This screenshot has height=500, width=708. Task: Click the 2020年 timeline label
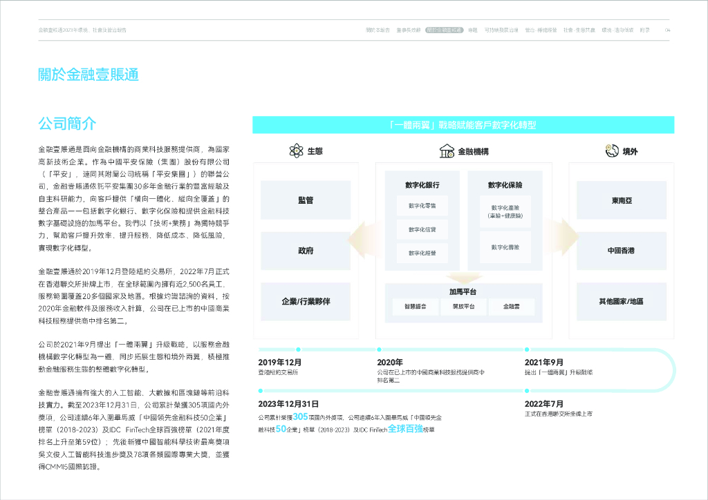tap(390, 363)
